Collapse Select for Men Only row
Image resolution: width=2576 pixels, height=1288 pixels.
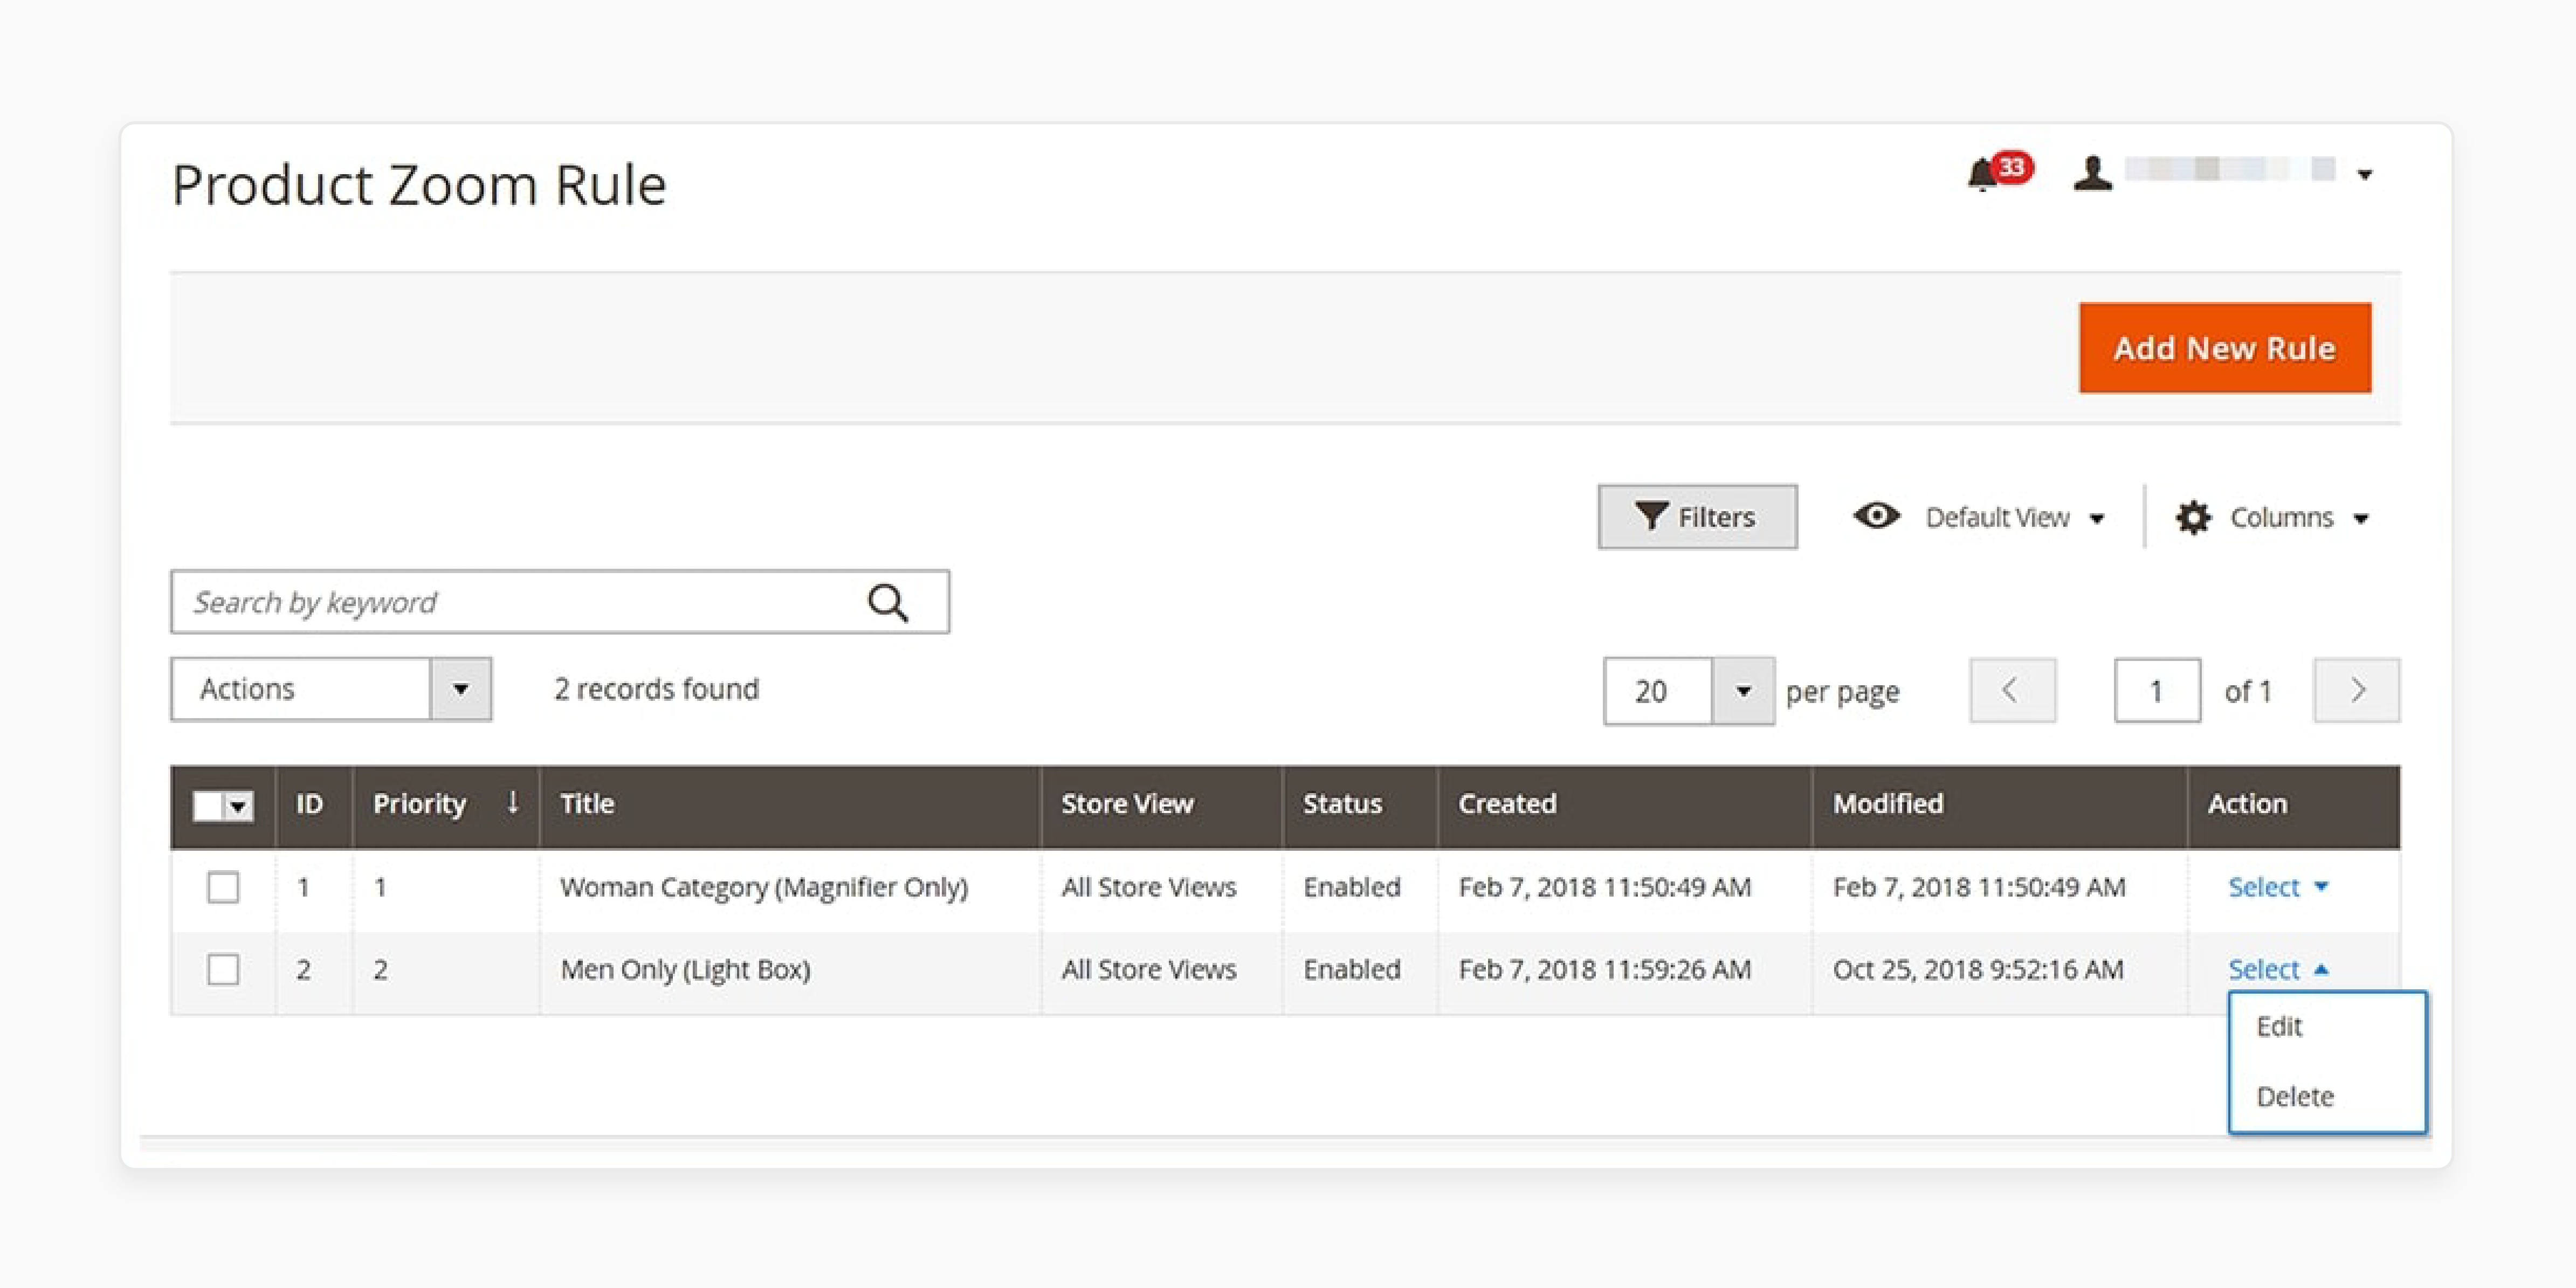point(2278,969)
